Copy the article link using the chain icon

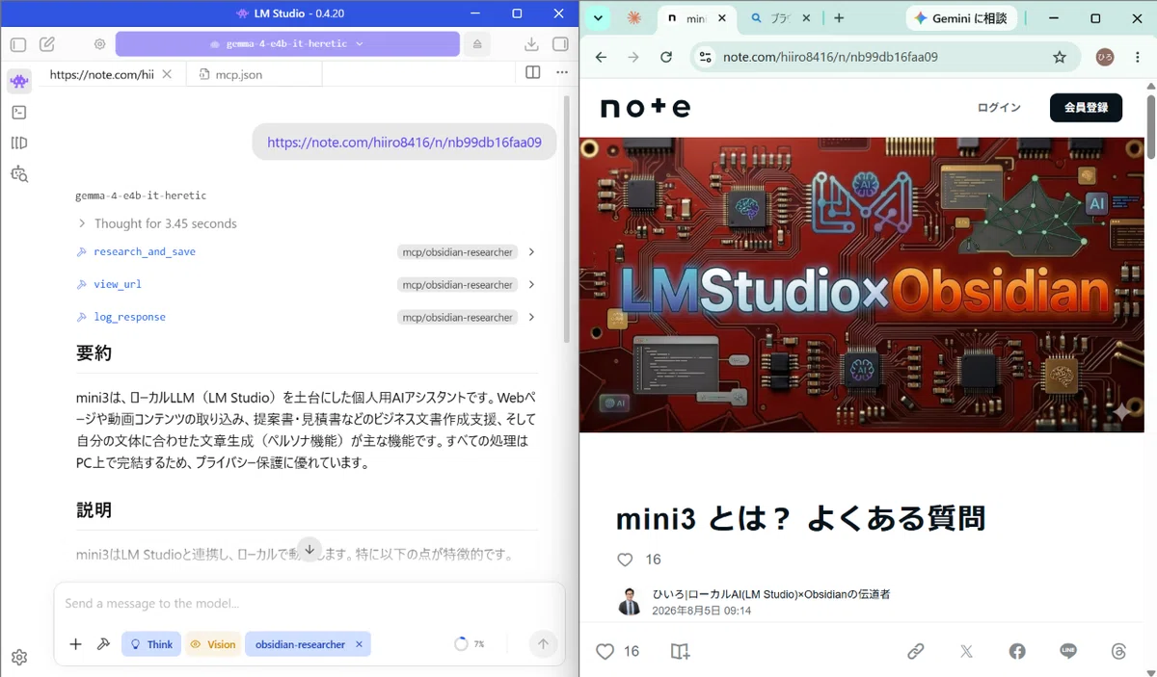916,652
